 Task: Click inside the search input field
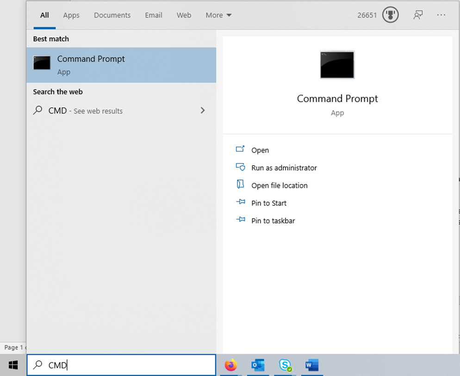[121, 365]
